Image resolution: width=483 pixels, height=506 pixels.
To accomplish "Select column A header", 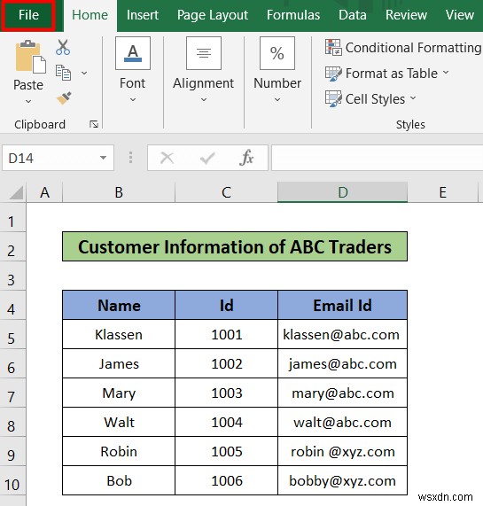I will click(44, 192).
